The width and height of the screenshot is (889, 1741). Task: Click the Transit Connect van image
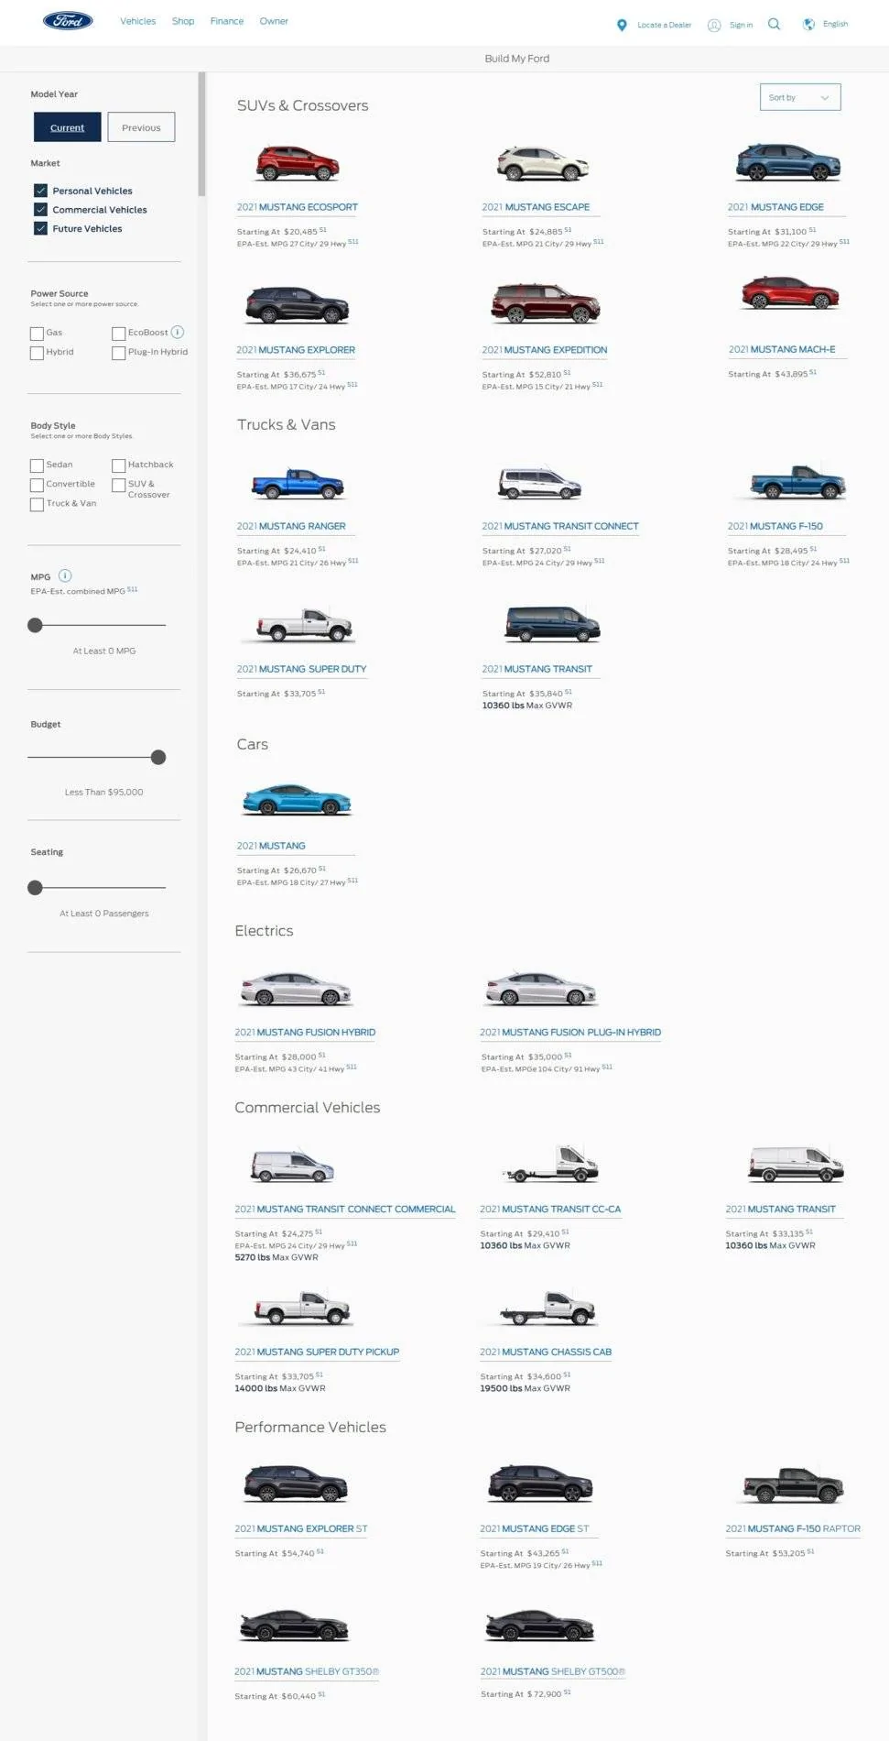point(540,483)
